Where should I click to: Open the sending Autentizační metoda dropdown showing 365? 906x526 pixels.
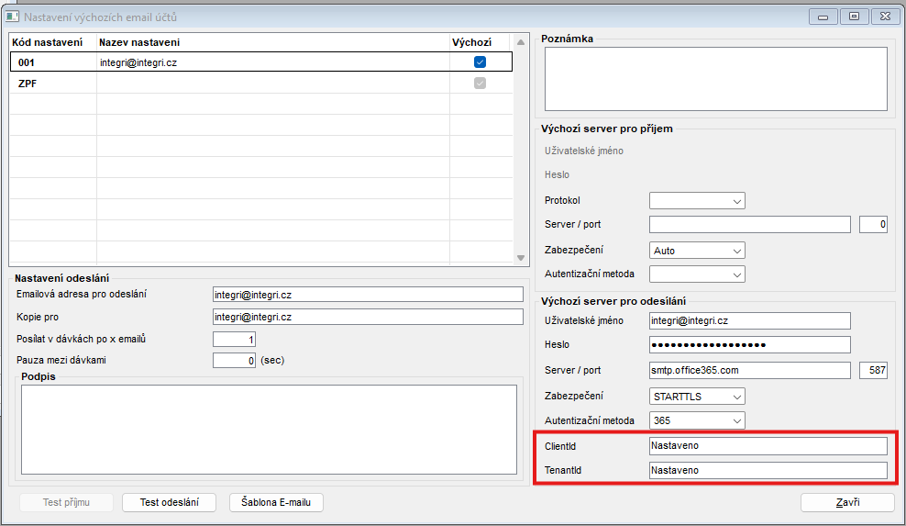(697, 420)
